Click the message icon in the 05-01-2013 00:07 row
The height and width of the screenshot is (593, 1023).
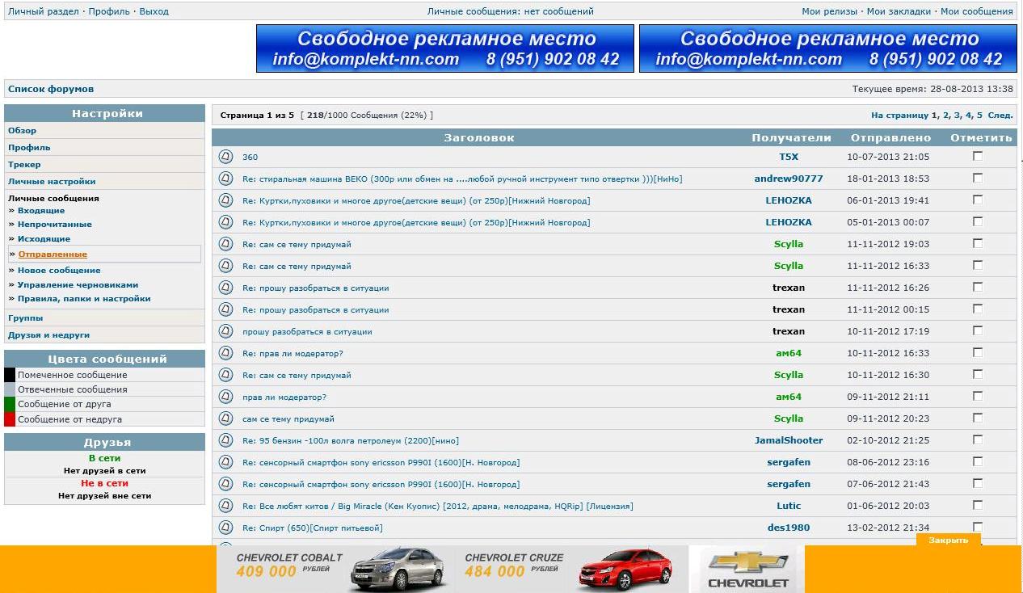point(226,222)
